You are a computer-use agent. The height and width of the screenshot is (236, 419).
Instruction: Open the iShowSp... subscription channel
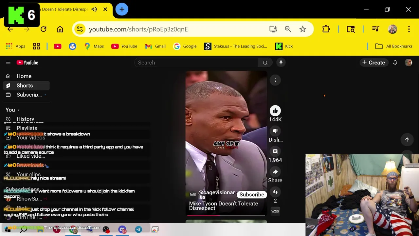click(26, 199)
